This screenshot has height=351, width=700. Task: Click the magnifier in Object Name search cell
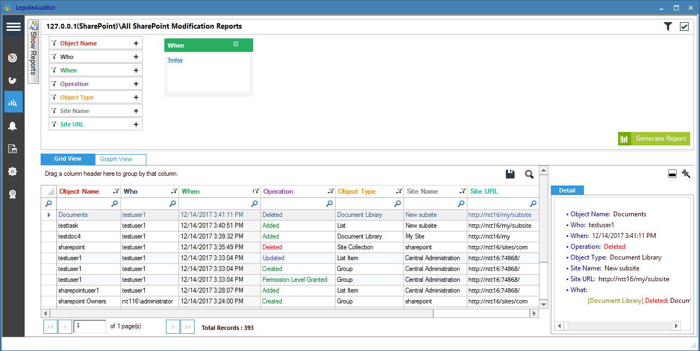[114, 204]
